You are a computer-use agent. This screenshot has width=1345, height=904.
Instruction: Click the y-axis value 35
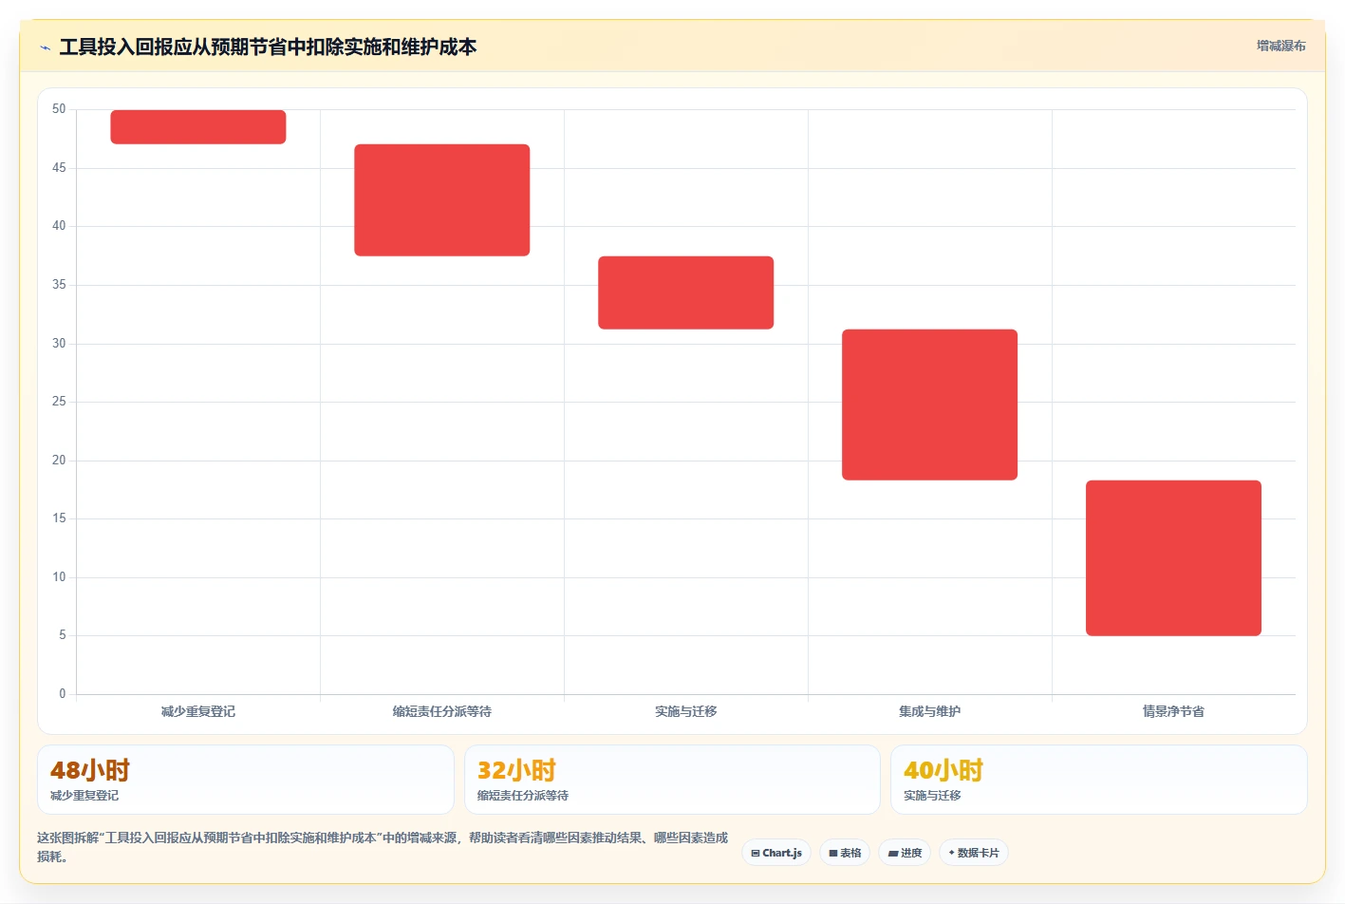coord(59,285)
